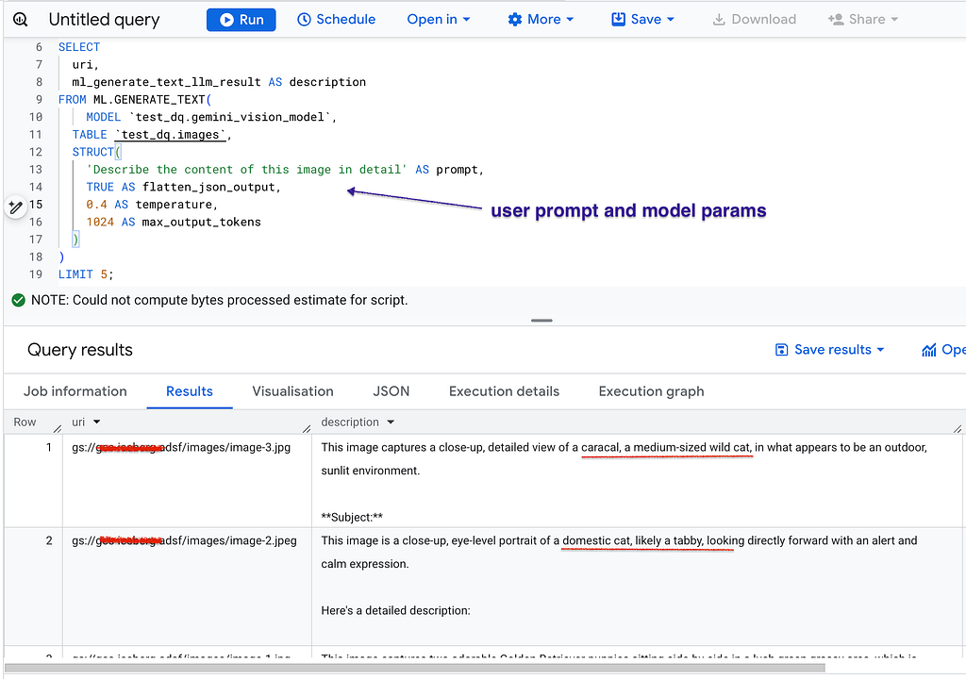Click the 0.4 AS temperature line

(152, 205)
